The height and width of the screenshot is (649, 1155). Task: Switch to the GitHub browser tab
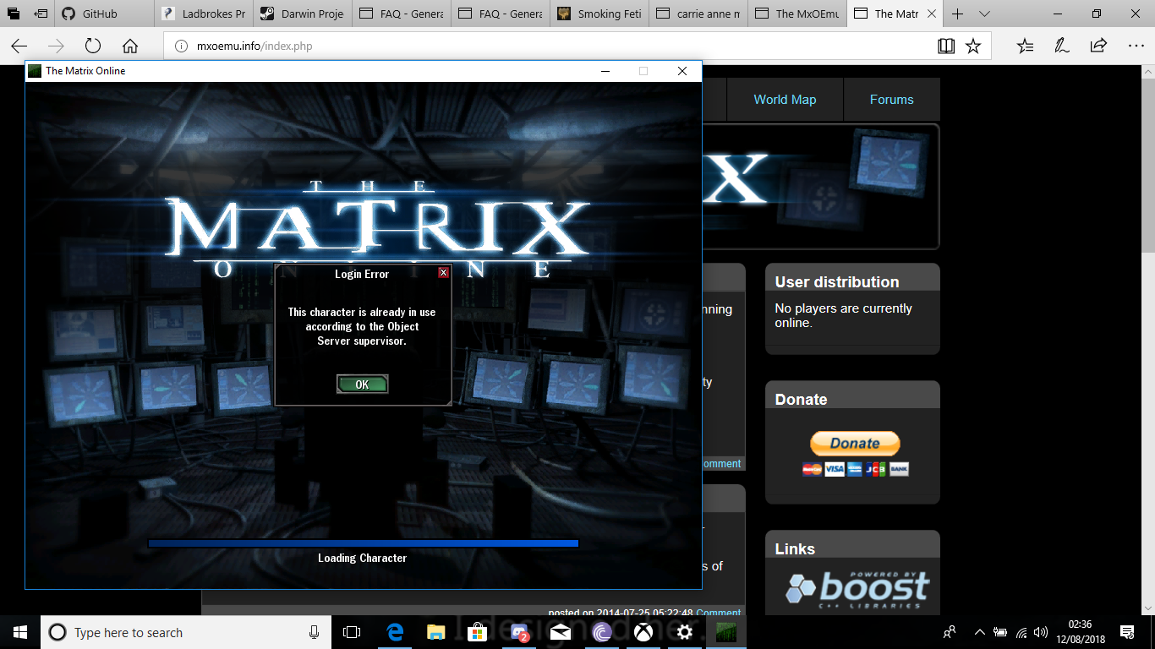100,14
